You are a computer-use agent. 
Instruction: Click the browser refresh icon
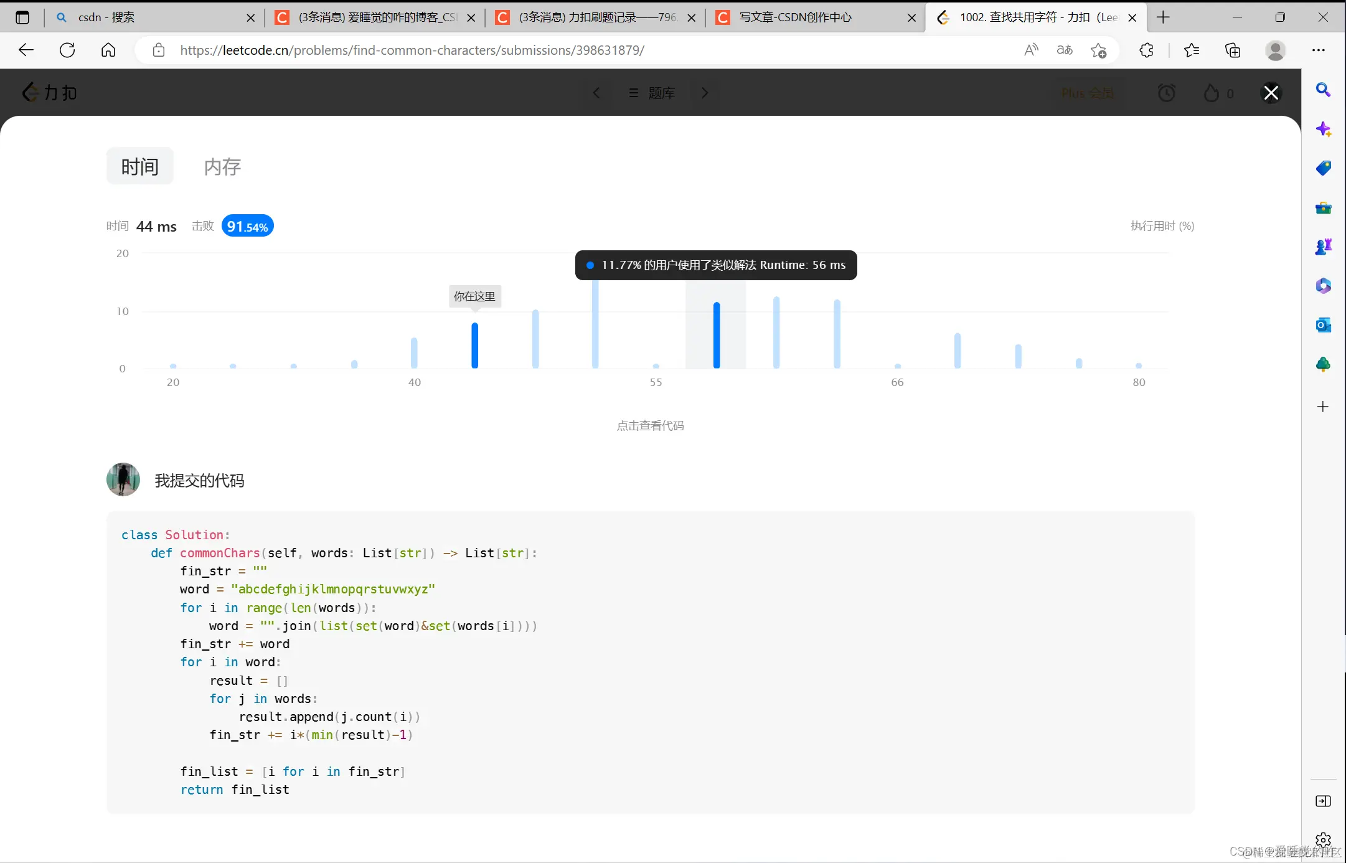click(x=67, y=50)
